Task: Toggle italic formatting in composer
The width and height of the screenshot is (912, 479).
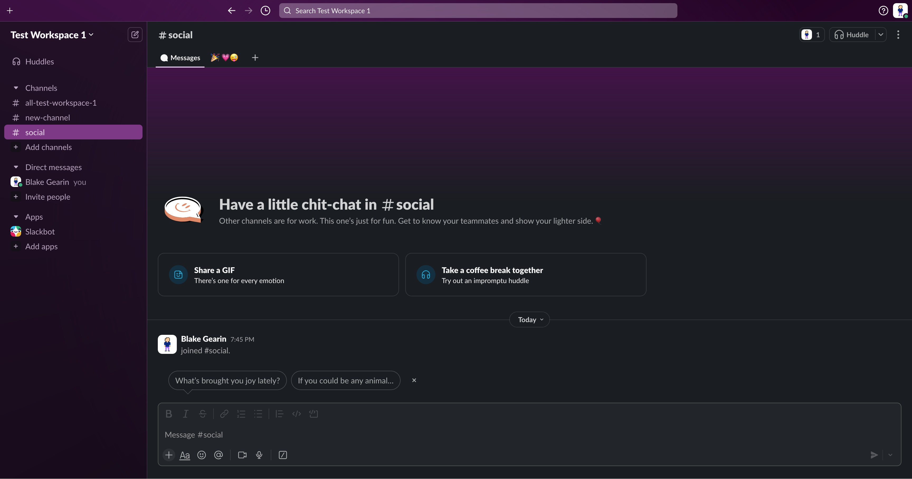Action: coord(186,414)
